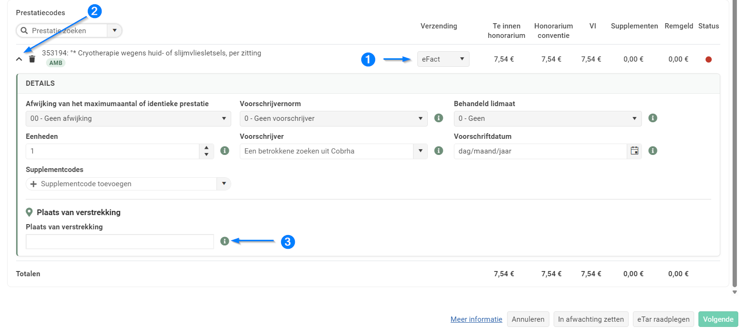
Task: Click the Te innen honorarium column header
Action: [x=506, y=30]
